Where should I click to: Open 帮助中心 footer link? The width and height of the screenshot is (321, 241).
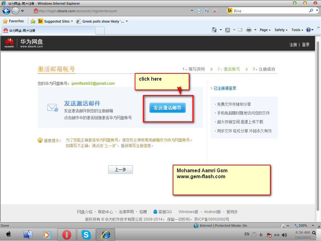coord(105,212)
